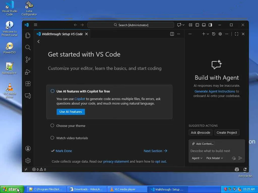Open the notifications bell in status bar
Viewport: 258px width, 193px height.
pos(245,169)
